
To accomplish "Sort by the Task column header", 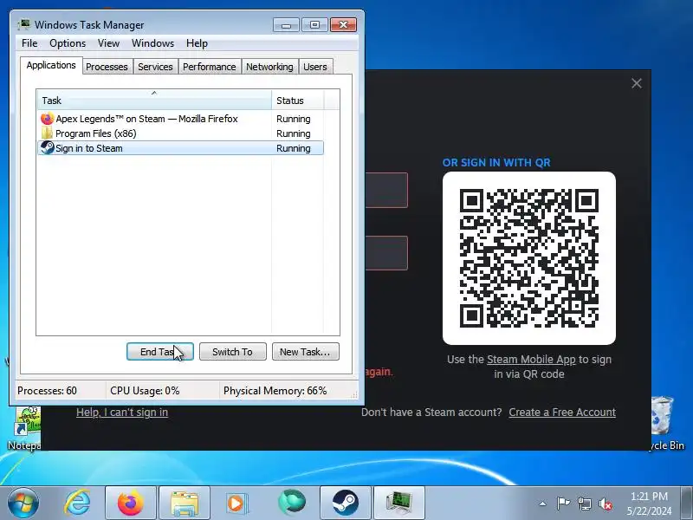I will [154, 101].
